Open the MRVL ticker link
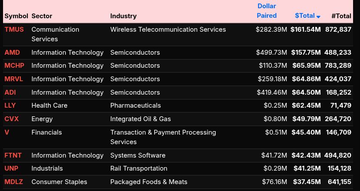Image resolution: width=360 pixels, height=191 pixels. pyautogui.click(x=14, y=79)
